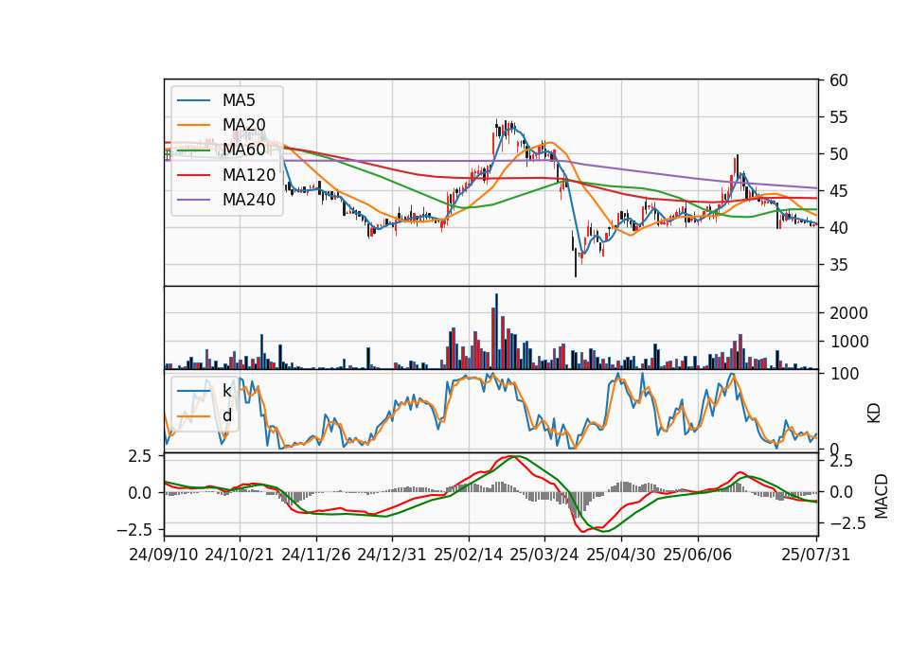Click the MA20 legend label

pyautogui.click(x=243, y=125)
